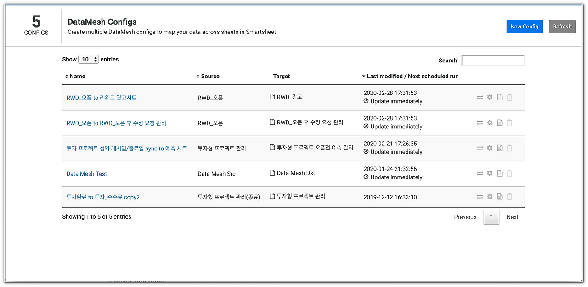Click the New Config button

click(524, 26)
